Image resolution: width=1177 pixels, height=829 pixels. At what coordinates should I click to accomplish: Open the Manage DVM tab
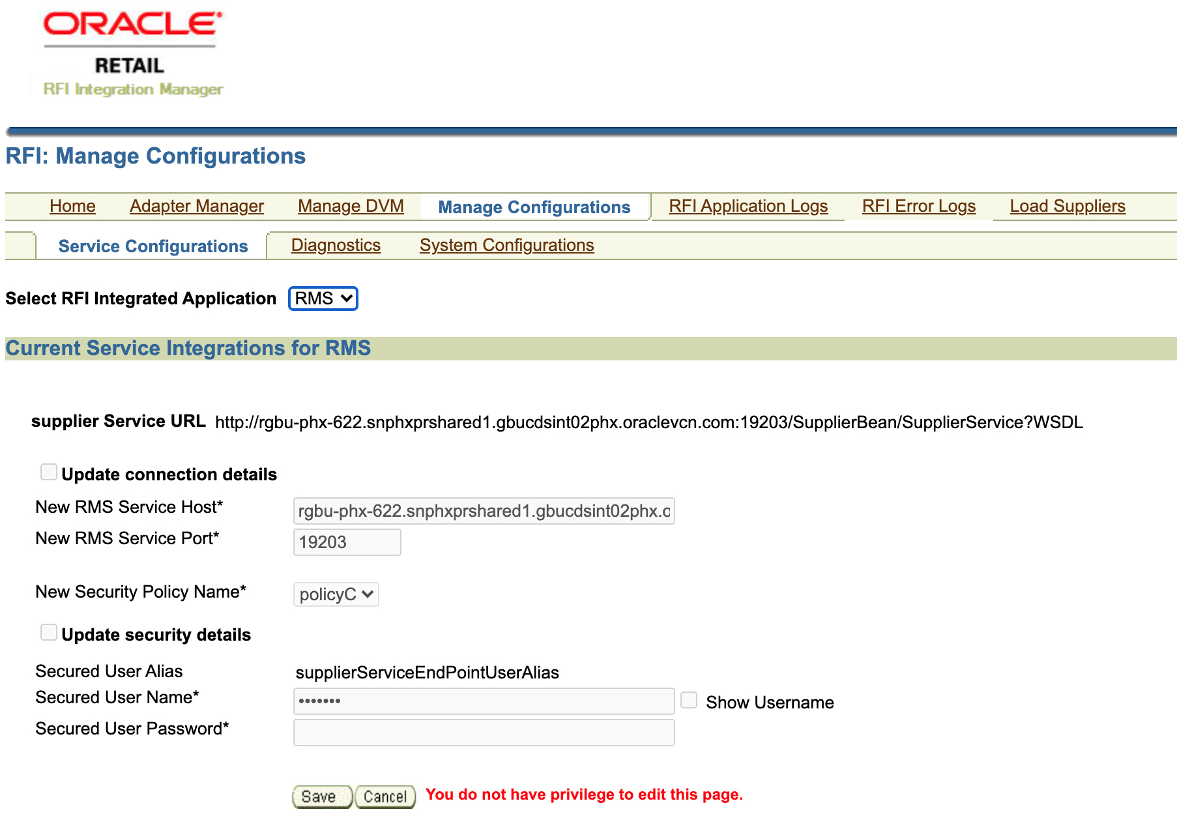pos(351,206)
